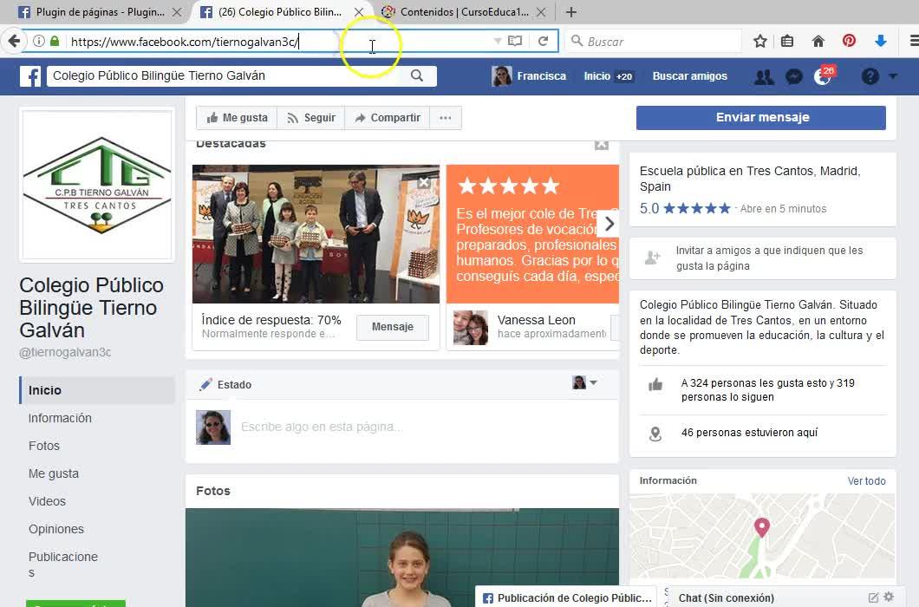The image size is (919, 607).
Task: Select Inicio in the page sidebar
Action: pyautogui.click(x=97, y=390)
